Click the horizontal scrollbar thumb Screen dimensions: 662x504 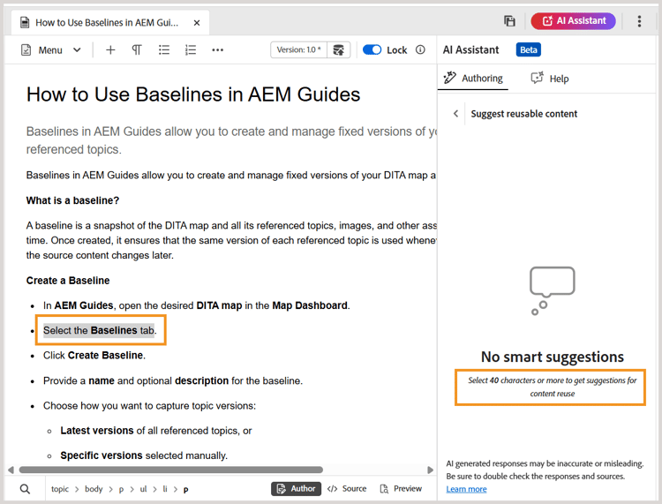point(171,470)
